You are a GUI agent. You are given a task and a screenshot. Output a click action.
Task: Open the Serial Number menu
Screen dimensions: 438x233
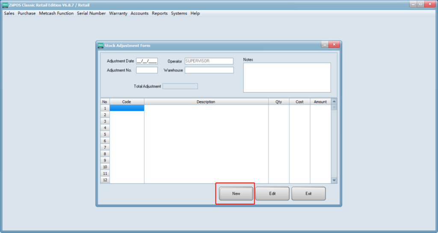[x=91, y=13]
